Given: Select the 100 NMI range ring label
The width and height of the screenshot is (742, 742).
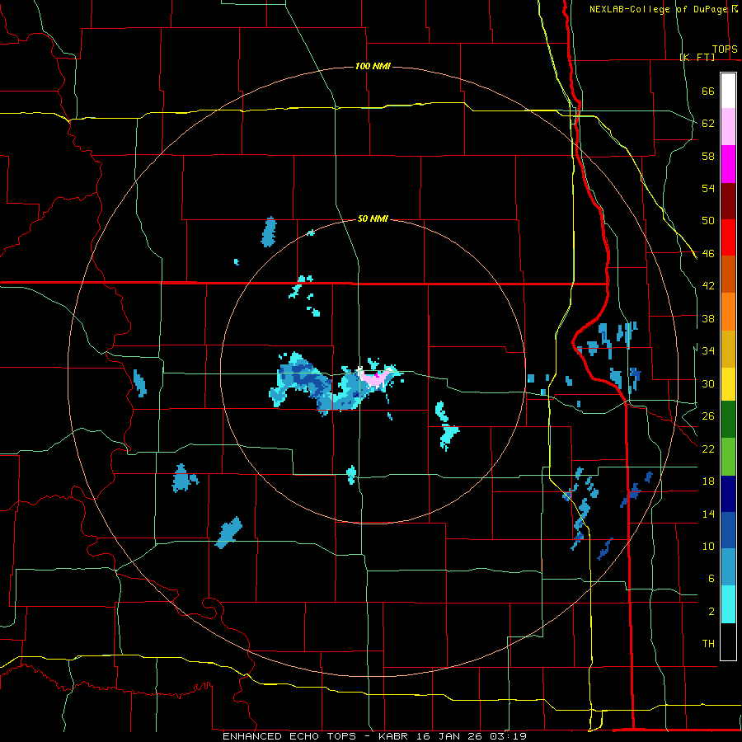Looking at the screenshot, I should point(373,66).
